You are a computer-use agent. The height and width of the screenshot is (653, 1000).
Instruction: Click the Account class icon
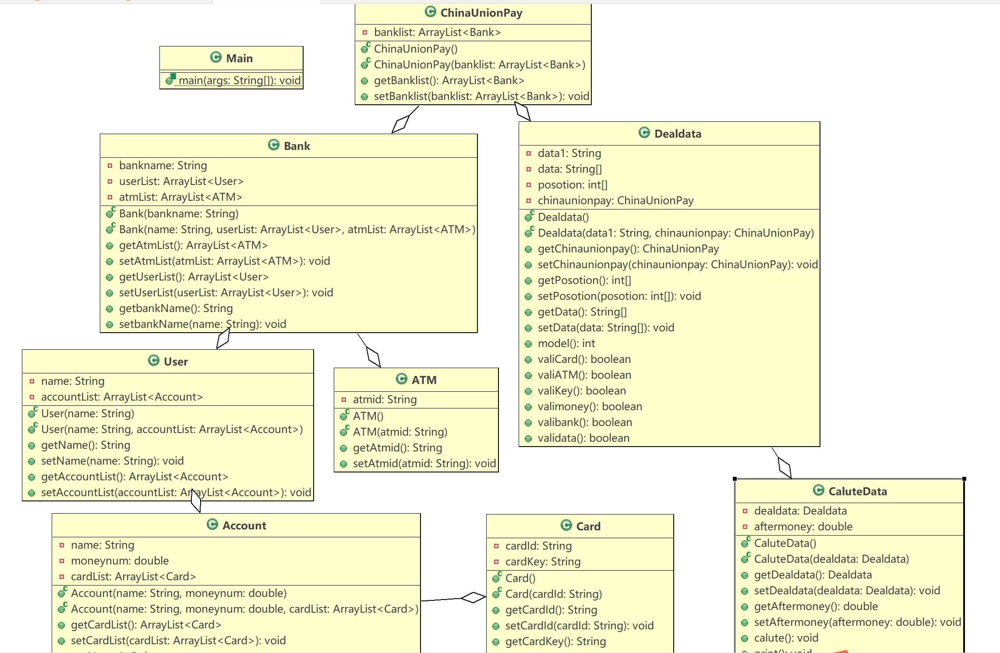212,524
